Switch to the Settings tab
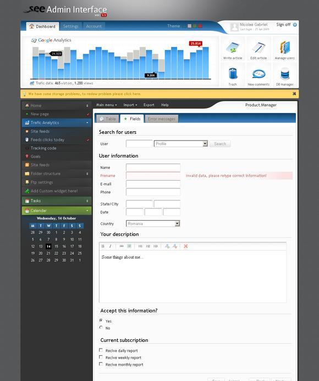319x381 pixels. 70,26
